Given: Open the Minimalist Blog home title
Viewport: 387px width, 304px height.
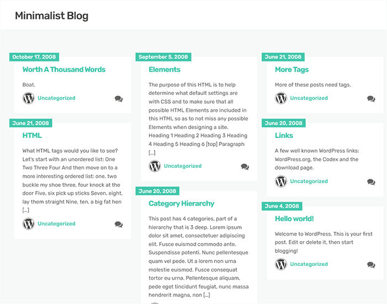Looking at the screenshot, I should coord(51,15).
